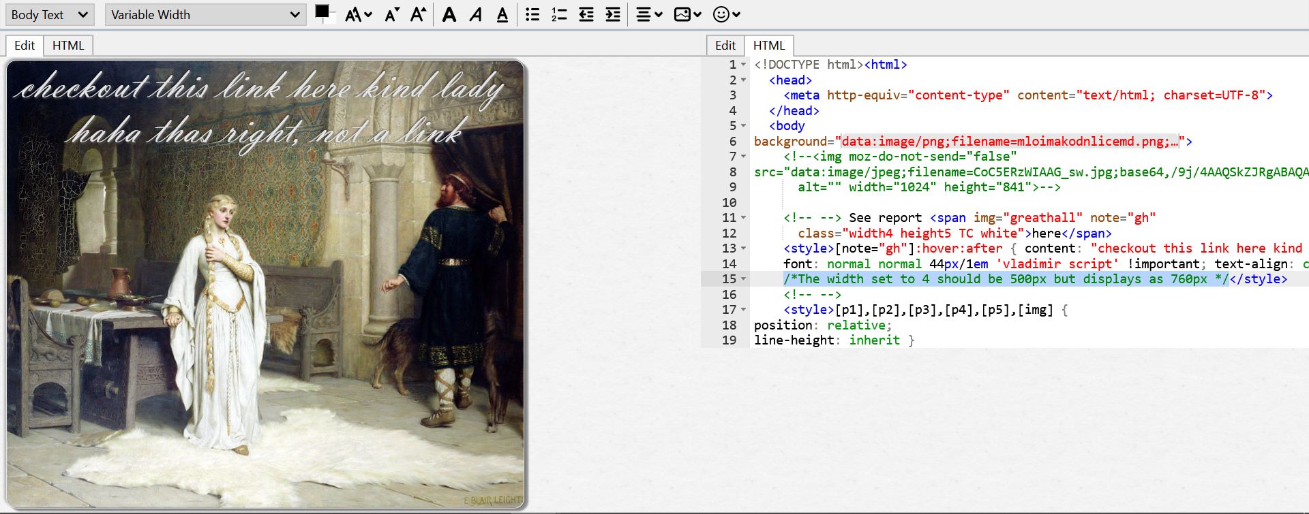The width and height of the screenshot is (1309, 514).
Task: Open the Body Text paragraph style dropdown
Action: [x=50, y=14]
